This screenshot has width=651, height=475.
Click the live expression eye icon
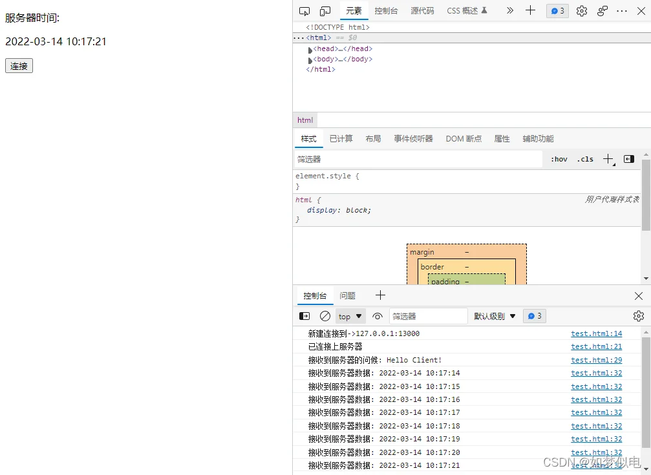point(378,316)
